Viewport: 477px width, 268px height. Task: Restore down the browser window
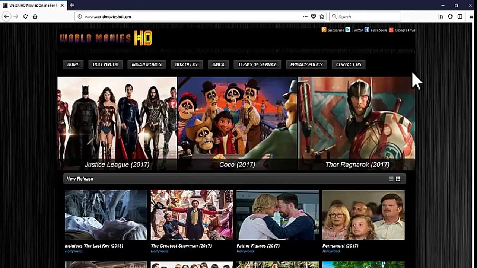[457, 5]
